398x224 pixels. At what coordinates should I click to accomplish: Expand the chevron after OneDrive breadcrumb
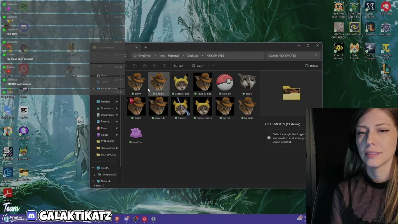tap(155, 56)
